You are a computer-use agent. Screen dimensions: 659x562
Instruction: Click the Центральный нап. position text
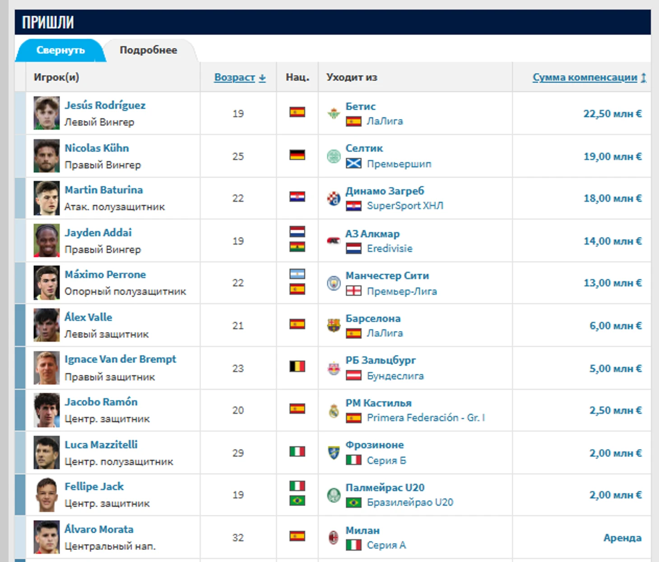pyautogui.click(x=110, y=546)
